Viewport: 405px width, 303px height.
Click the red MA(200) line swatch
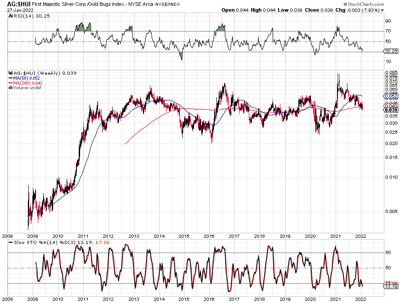[11, 83]
